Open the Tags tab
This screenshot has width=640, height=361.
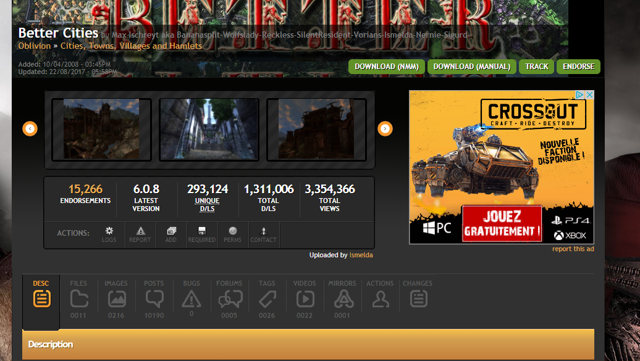267,299
